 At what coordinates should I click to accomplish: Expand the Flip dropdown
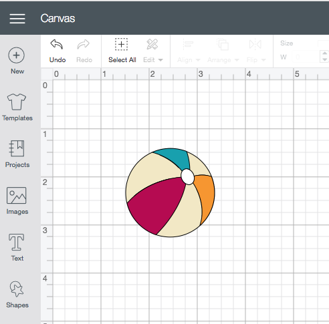(x=256, y=51)
